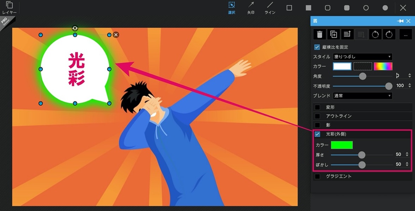The width and height of the screenshot is (415, 211).
Task: Enable the 影 shadow option
Action: click(317, 125)
